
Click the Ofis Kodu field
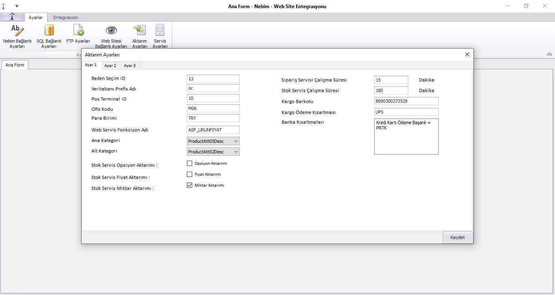[x=213, y=108]
